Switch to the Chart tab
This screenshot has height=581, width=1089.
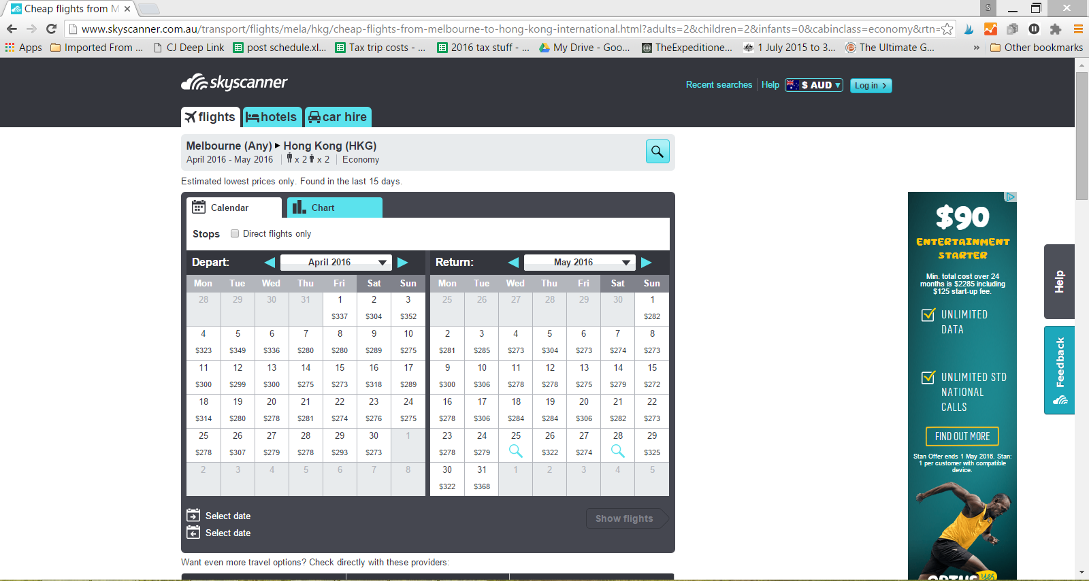point(334,207)
